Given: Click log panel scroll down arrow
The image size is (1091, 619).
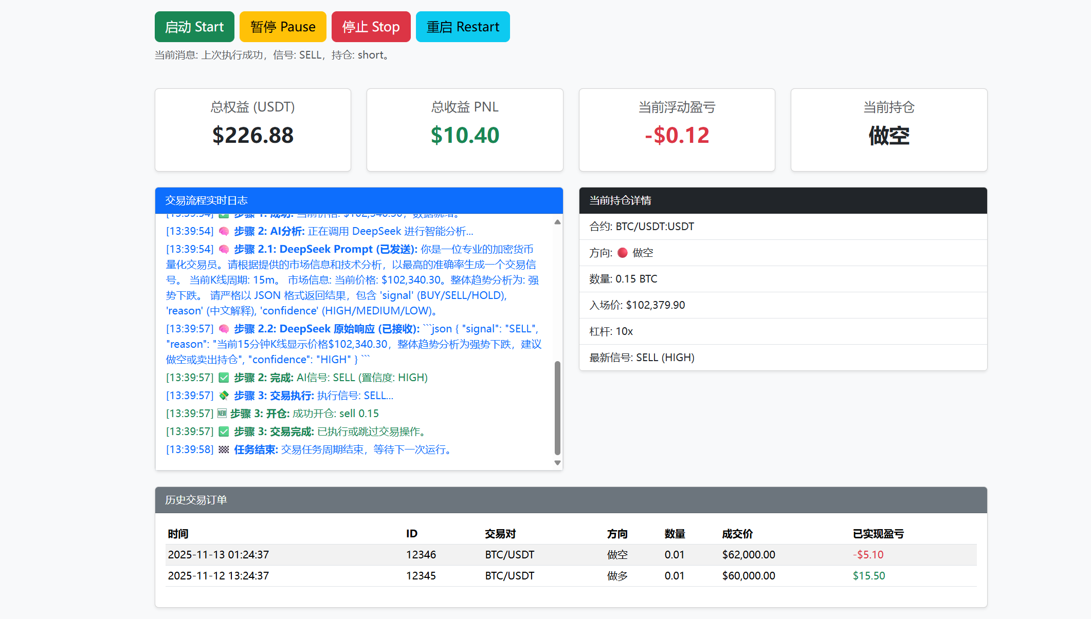Looking at the screenshot, I should tap(557, 463).
